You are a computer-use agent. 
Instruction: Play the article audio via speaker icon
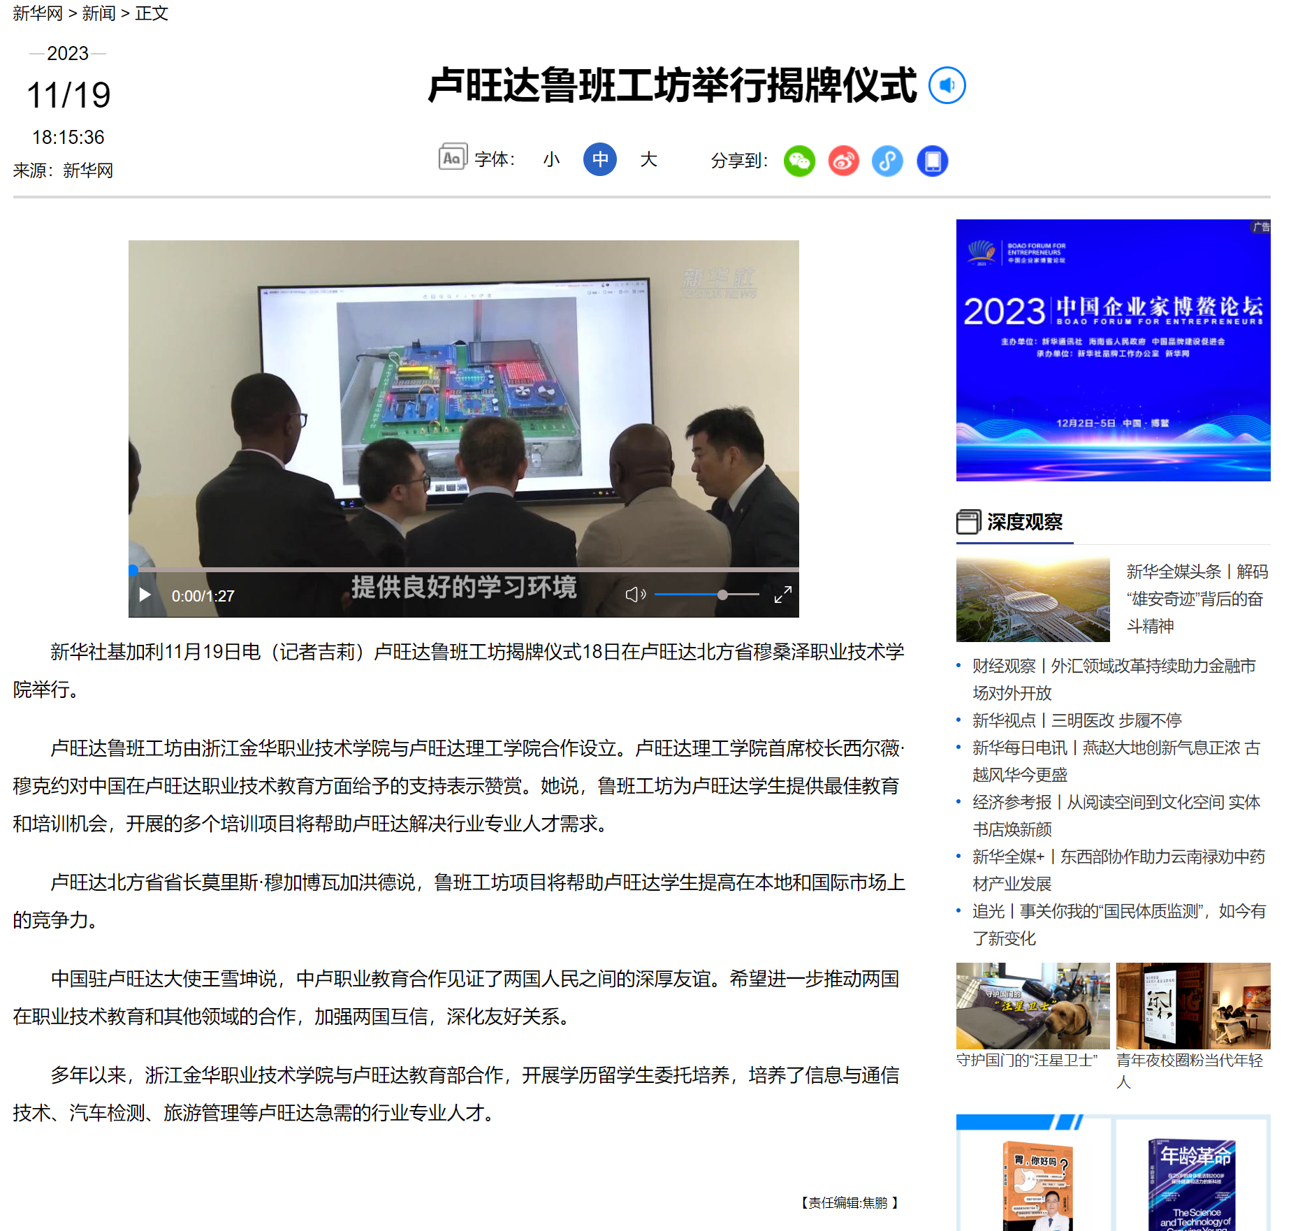pos(947,85)
